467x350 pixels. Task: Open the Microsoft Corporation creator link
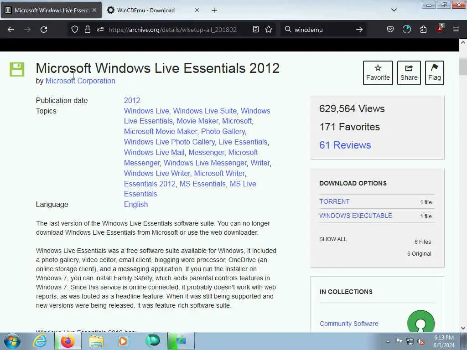point(80,81)
